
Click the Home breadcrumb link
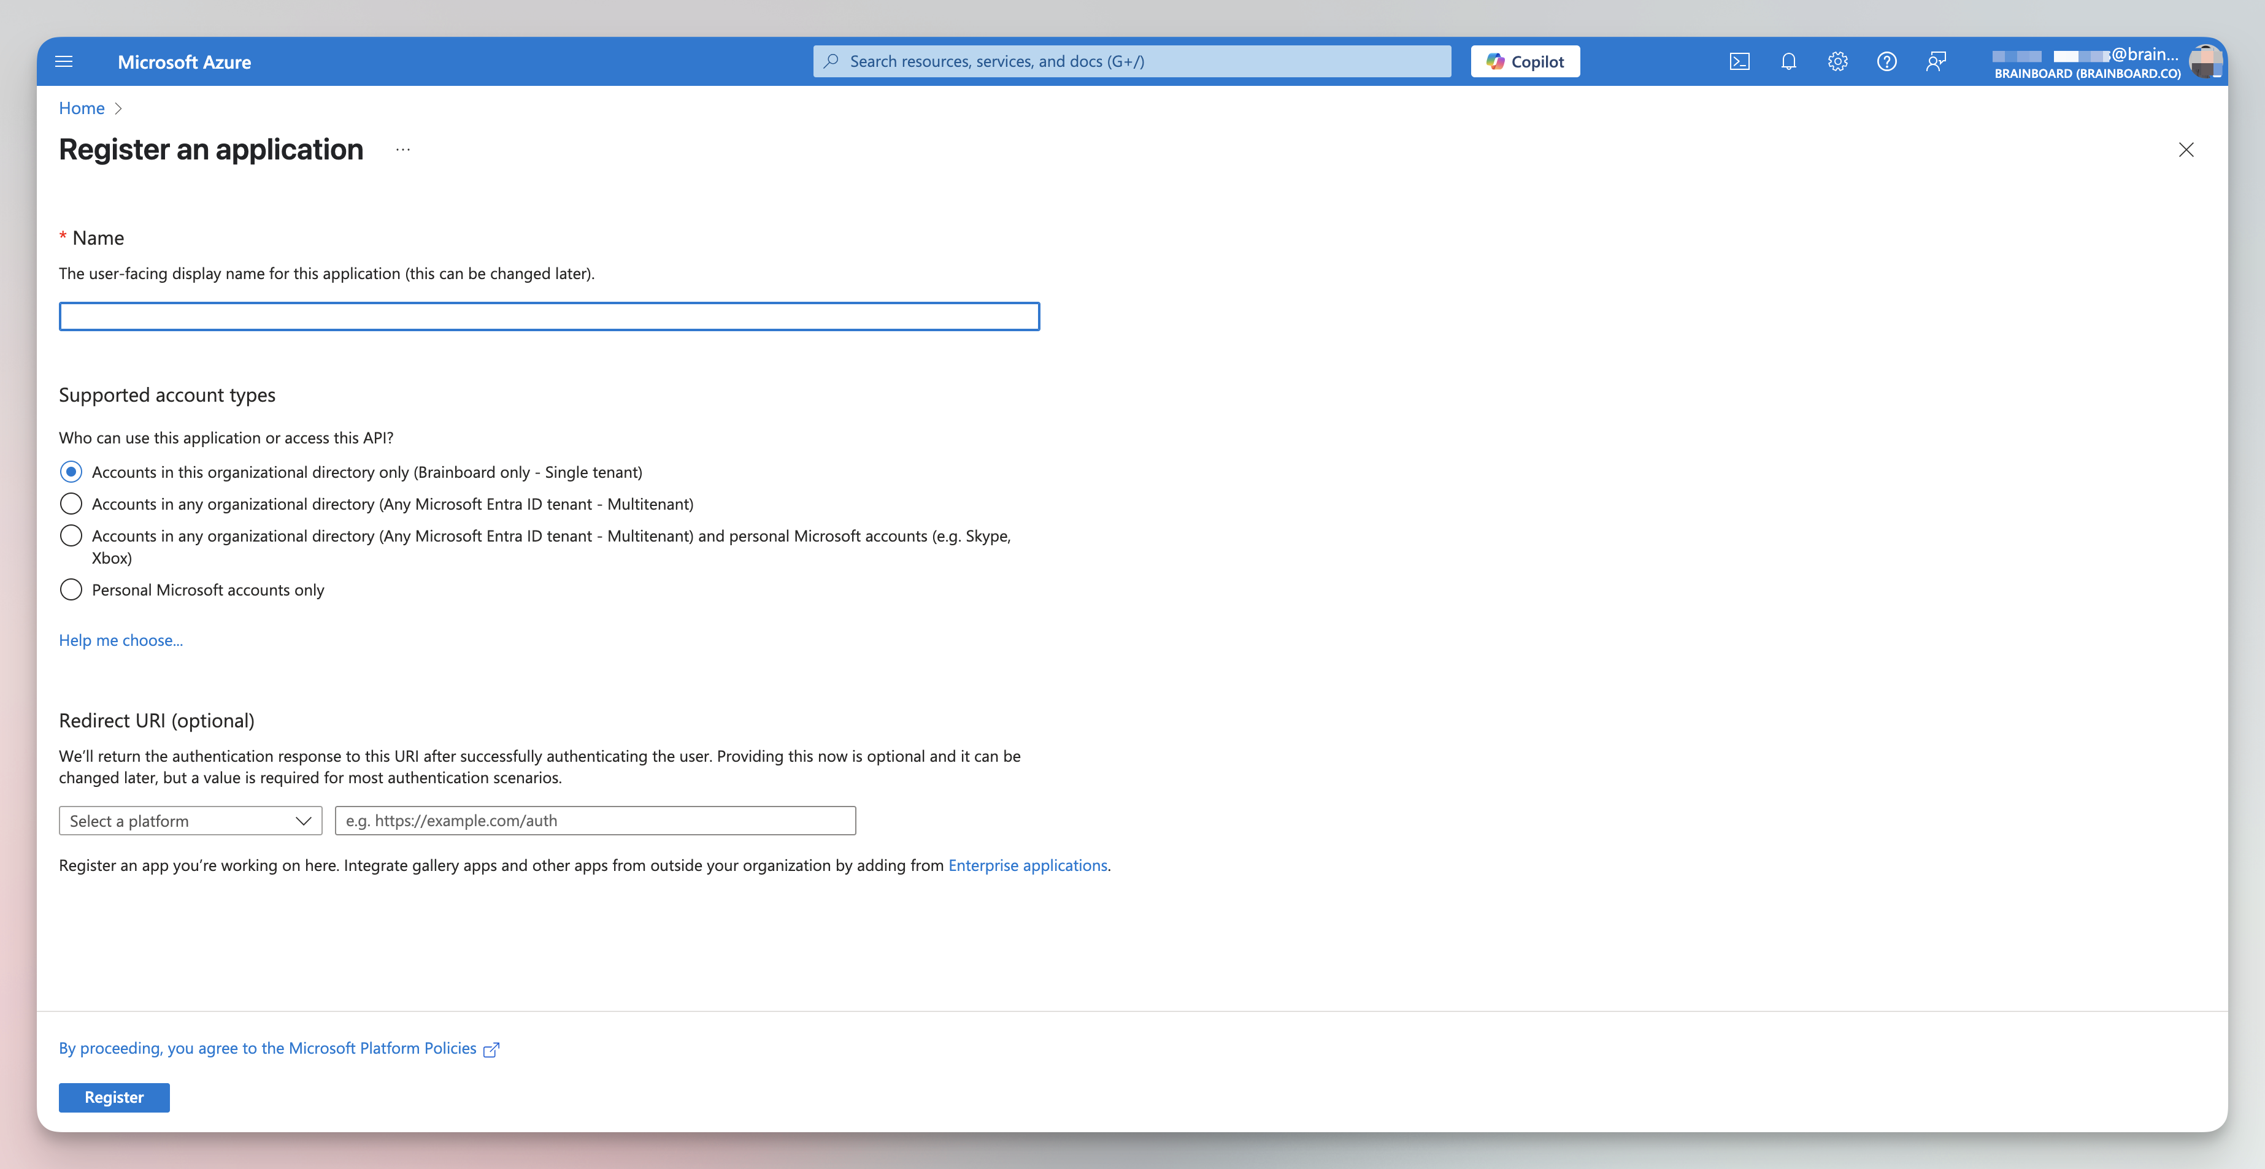pos(82,108)
